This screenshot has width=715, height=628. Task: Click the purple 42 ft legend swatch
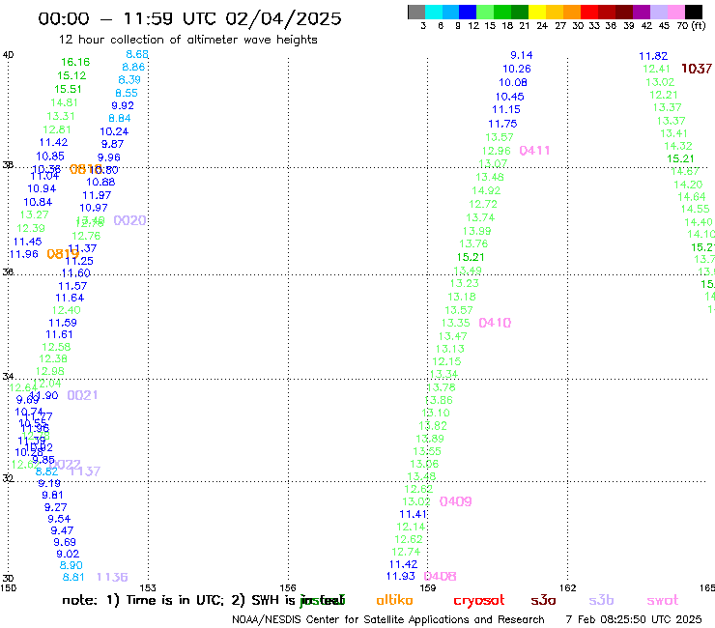click(x=640, y=12)
